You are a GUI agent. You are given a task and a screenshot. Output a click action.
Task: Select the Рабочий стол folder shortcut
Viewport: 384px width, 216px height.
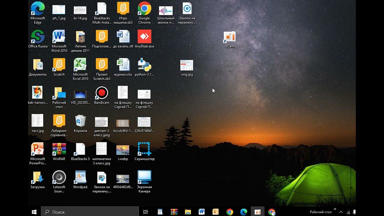coord(59,97)
